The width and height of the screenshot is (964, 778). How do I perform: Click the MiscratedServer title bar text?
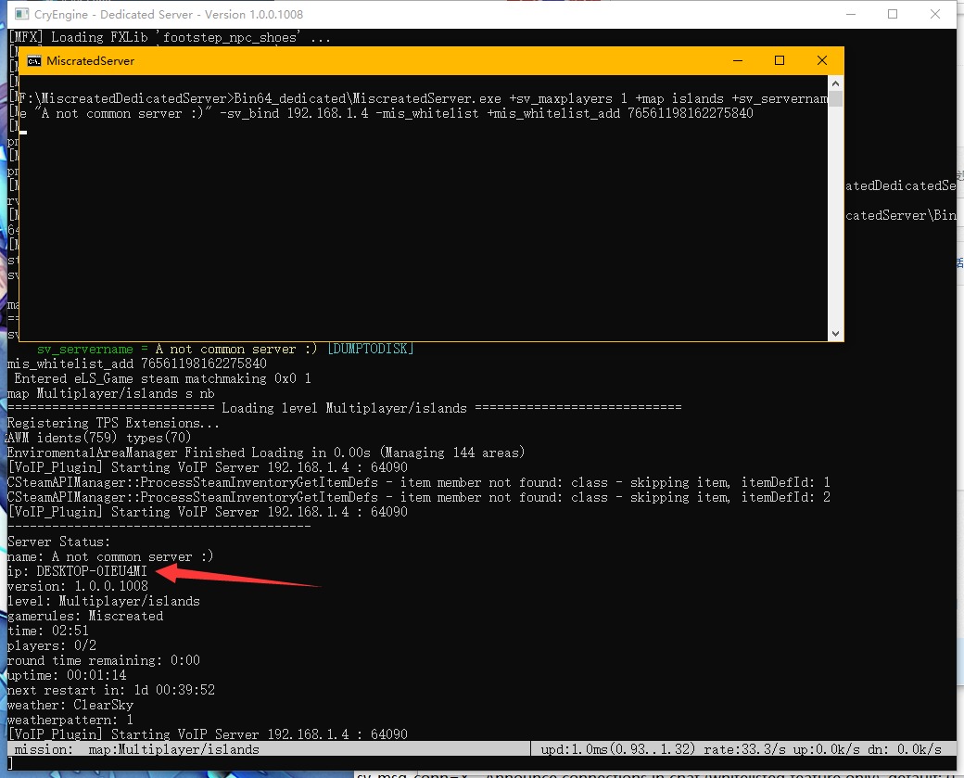click(91, 61)
